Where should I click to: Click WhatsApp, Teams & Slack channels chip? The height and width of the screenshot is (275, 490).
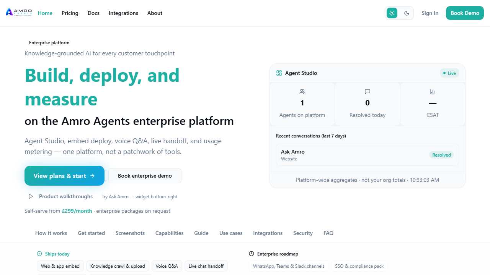[x=289, y=266]
